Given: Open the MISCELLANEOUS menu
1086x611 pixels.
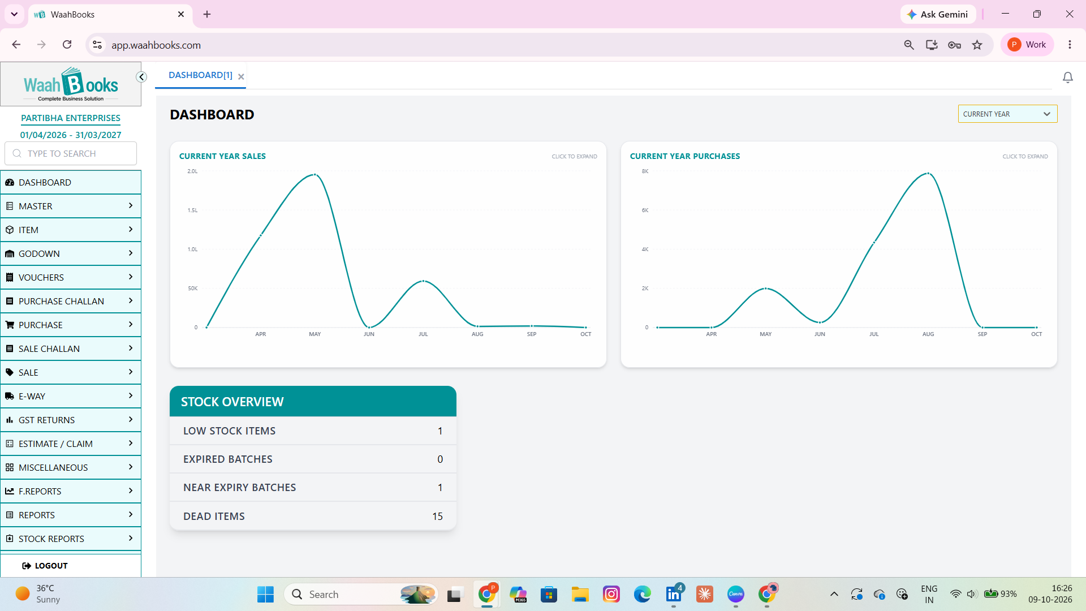Looking at the screenshot, I should (71, 467).
